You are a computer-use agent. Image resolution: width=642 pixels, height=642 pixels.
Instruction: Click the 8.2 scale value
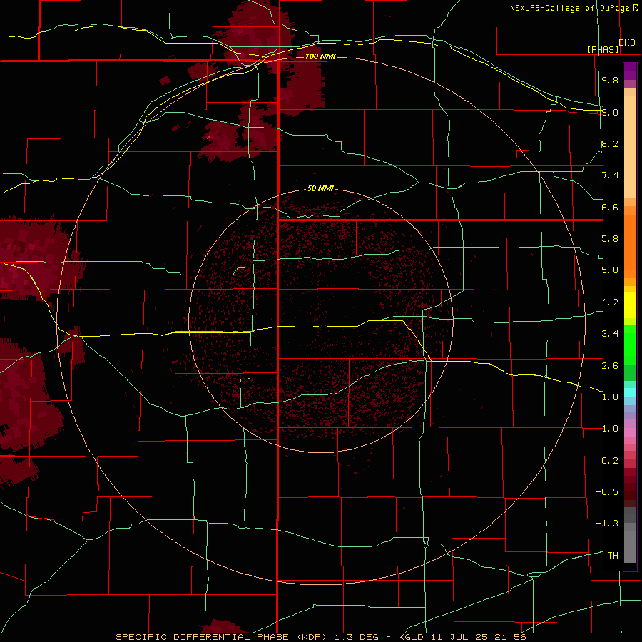pyautogui.click(x=610, y=143)
